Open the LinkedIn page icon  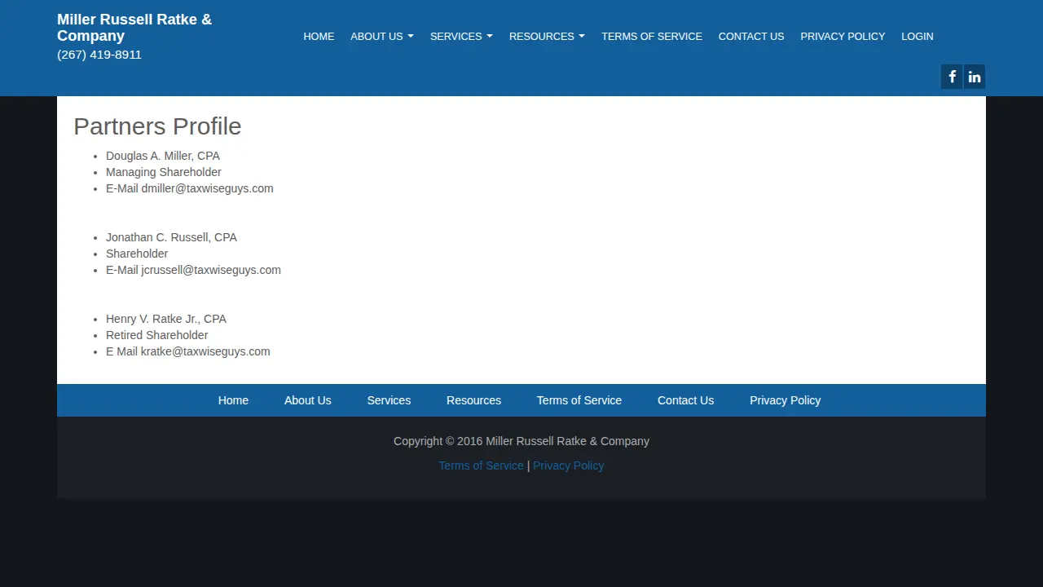tap(975, 77)
